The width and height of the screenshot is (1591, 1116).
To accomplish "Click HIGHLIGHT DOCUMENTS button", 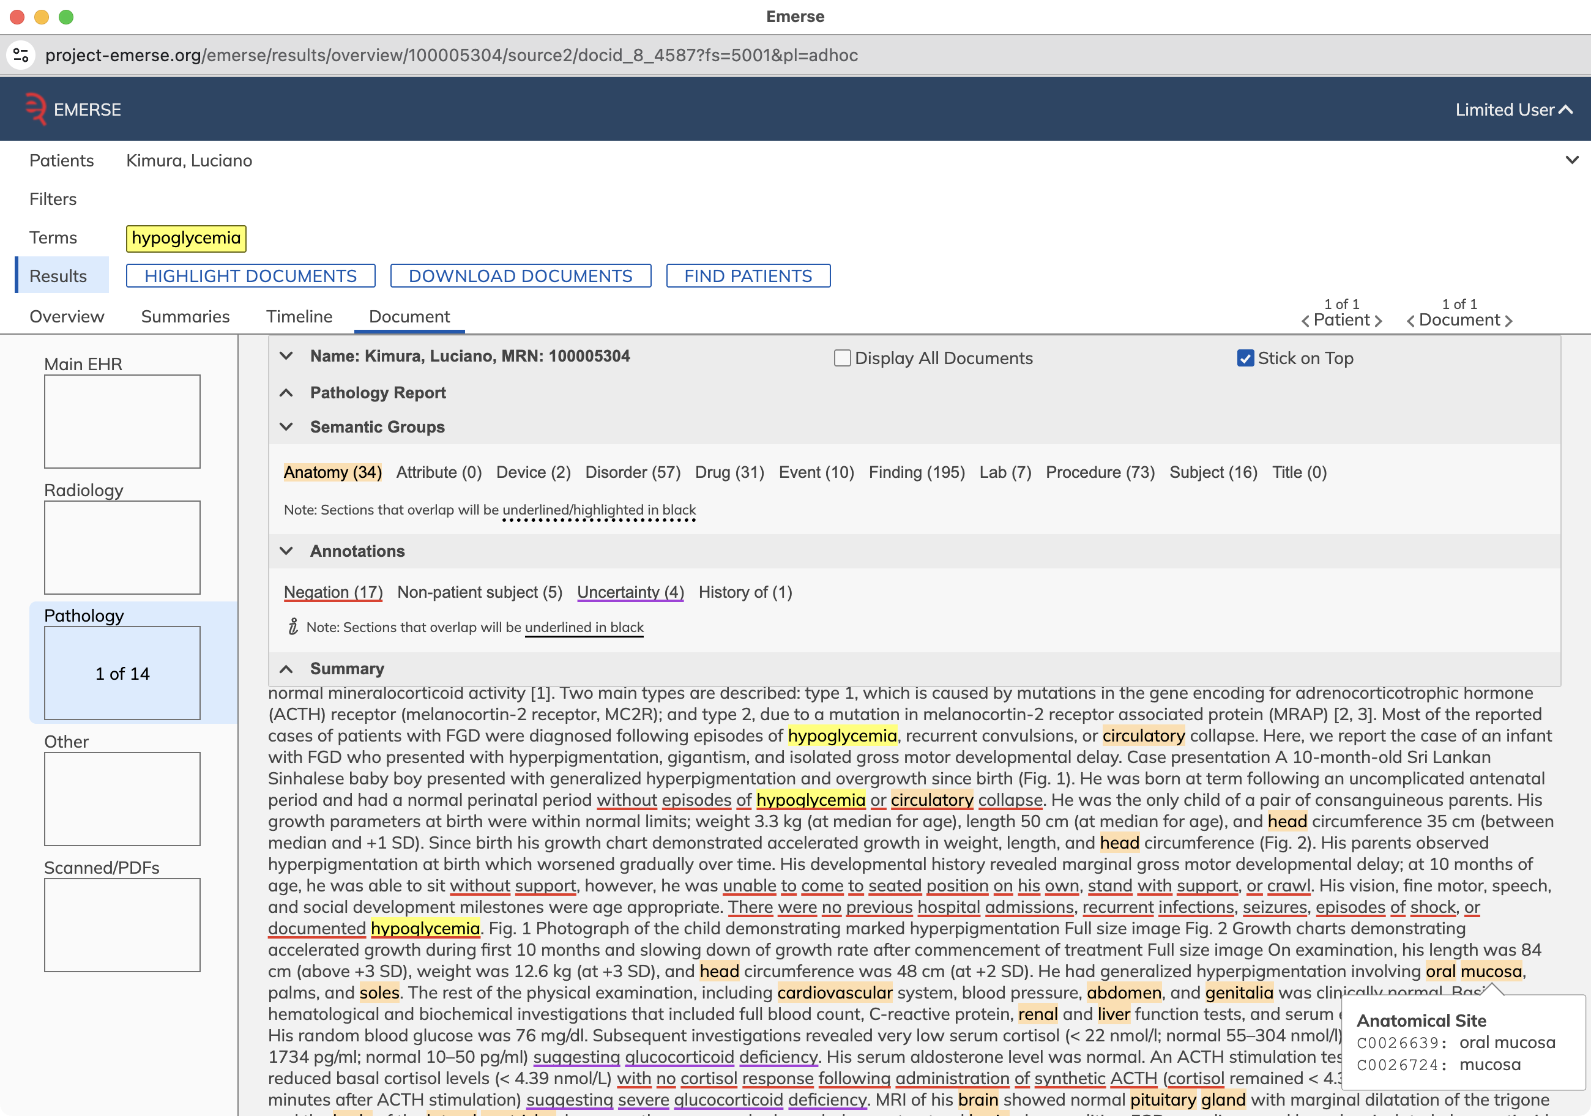I will (x=251, y=276).
